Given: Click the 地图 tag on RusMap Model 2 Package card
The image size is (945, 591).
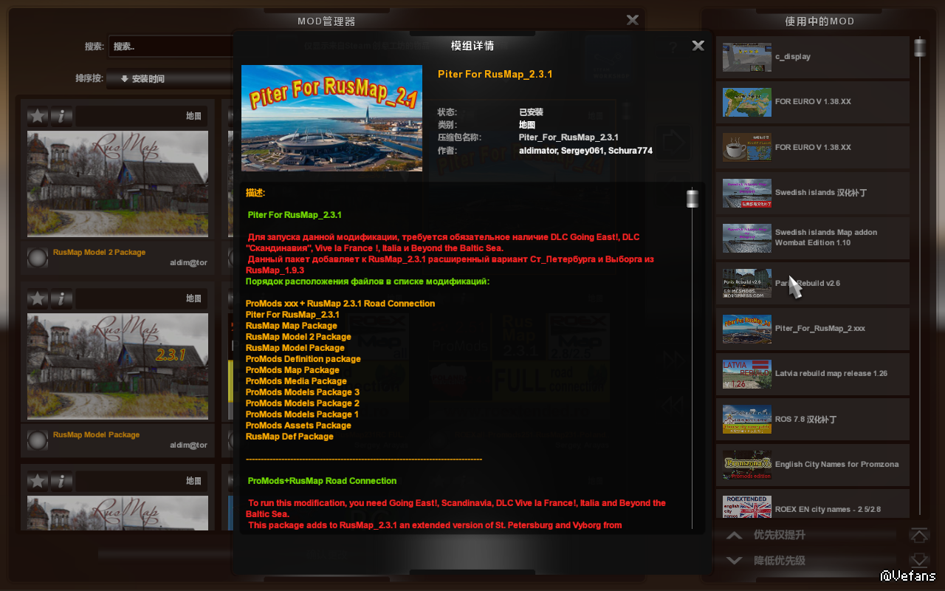Looking at the screenshot, I should pos(193,116).
